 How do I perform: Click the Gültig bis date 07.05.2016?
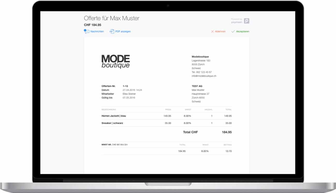coord(129,98)
